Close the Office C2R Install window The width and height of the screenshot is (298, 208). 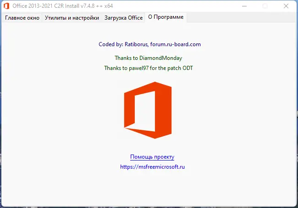point(286,6)
